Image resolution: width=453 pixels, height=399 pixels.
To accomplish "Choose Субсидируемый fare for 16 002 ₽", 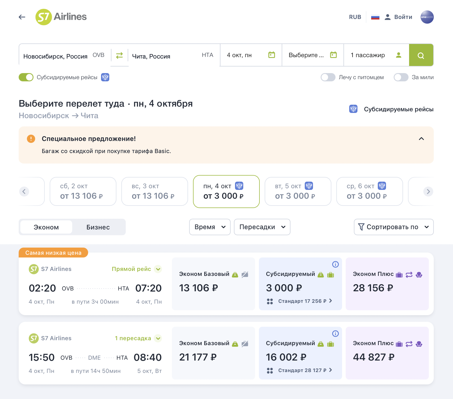I will tap(300, 353).
